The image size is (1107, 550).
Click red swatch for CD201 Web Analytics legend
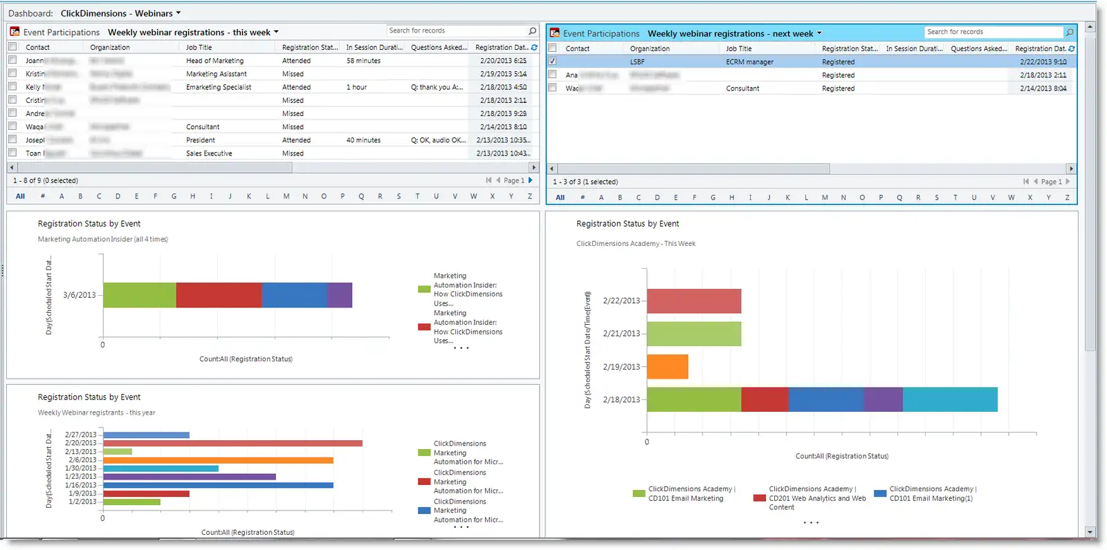click(760, 497)
